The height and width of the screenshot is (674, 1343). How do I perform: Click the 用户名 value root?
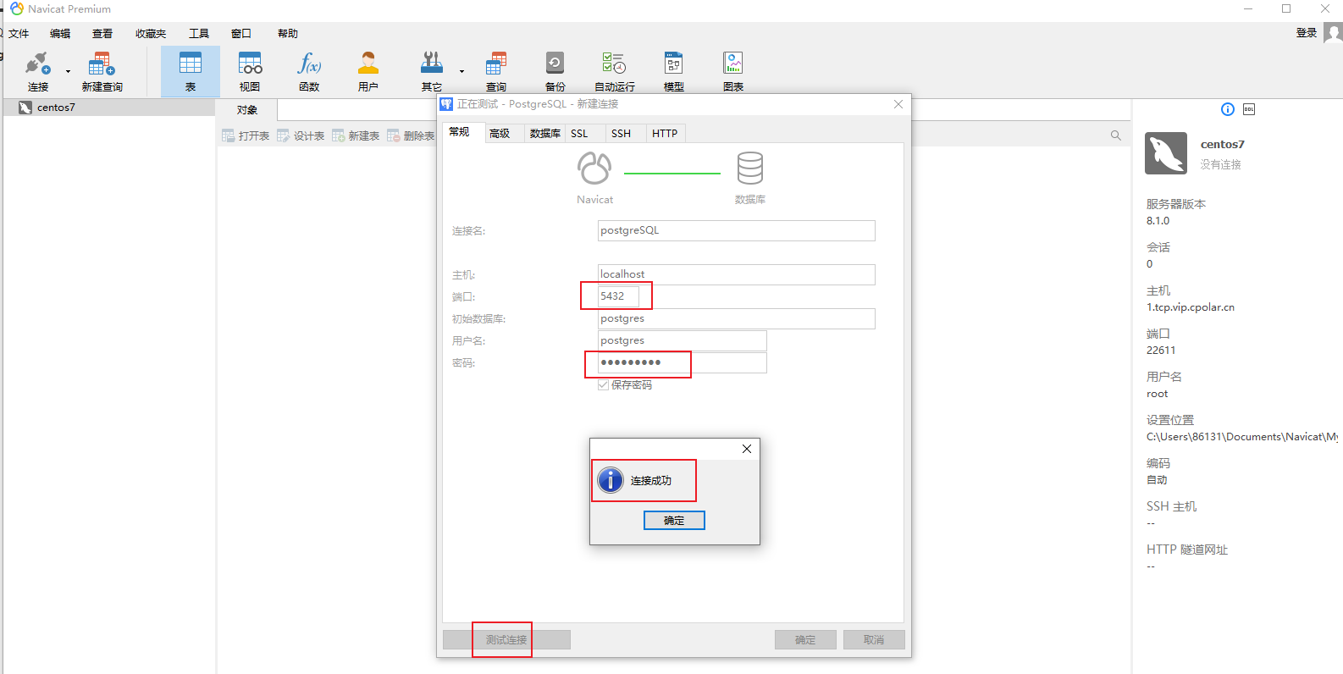[x=1157, y=394]
